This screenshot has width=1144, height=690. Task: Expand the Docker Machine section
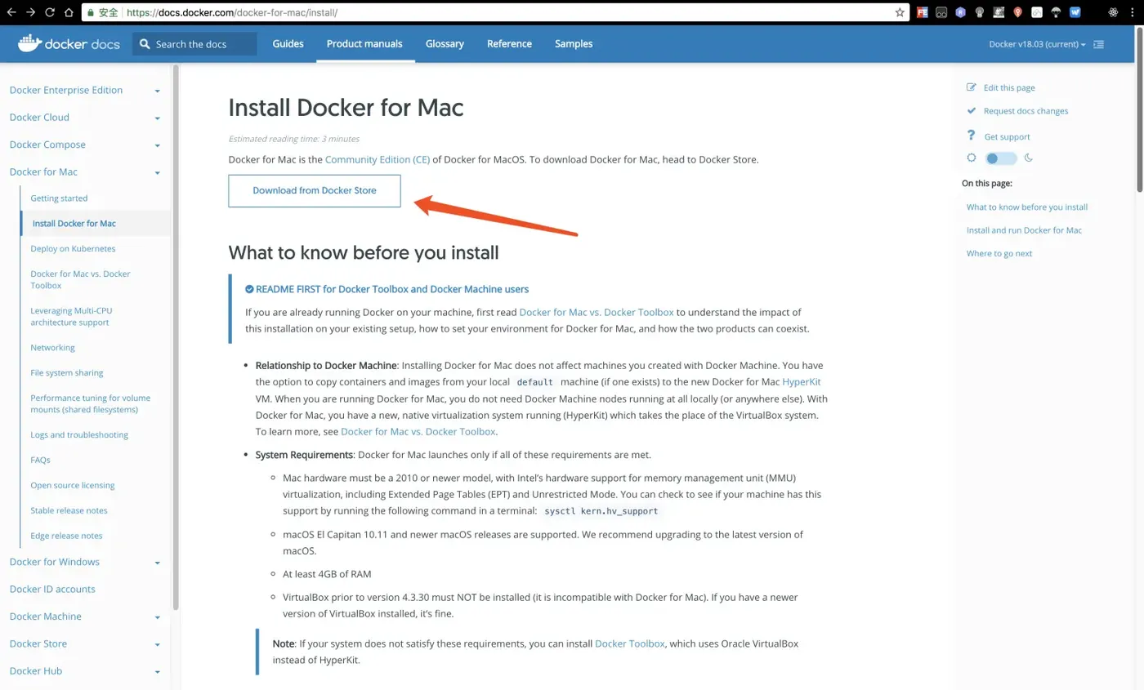coord(157,617)
